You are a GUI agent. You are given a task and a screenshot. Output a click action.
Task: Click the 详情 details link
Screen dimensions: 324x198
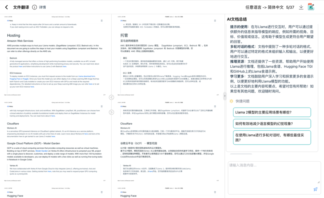click(42, 7)
